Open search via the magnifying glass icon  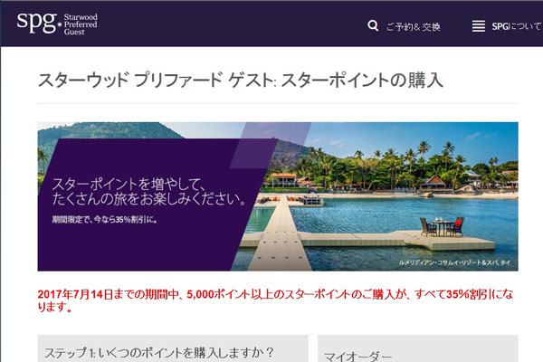[x=373, y=25]
